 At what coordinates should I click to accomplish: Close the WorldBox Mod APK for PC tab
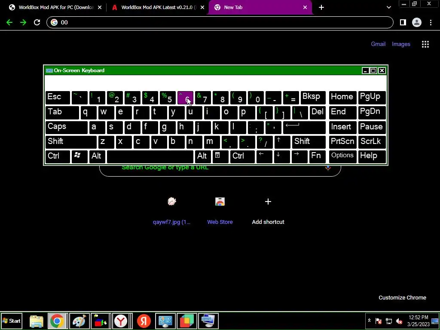tap(100, 7)
